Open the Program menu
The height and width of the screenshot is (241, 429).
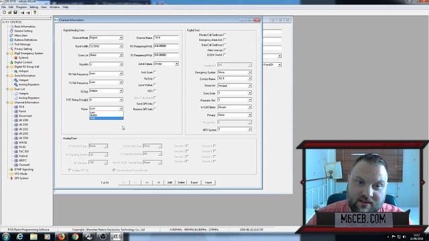pos(21,7)
